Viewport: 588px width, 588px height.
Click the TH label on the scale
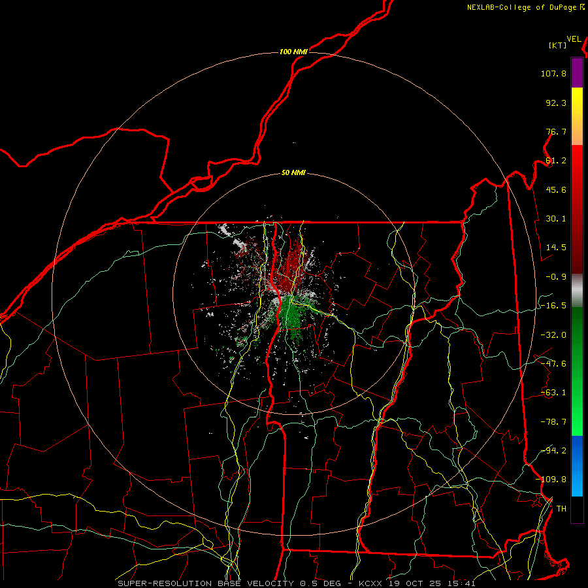point(561,509)
